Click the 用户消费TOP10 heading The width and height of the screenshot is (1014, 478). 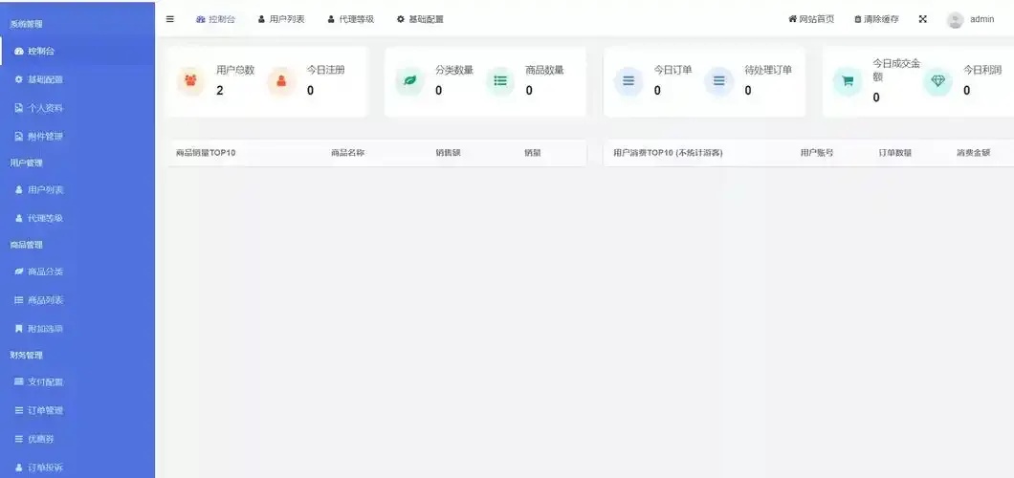tap(668, 153)
